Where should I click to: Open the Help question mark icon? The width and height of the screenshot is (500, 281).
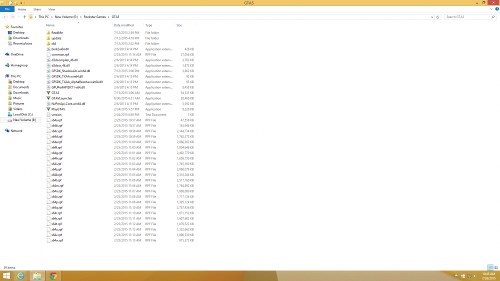(497, 9)
